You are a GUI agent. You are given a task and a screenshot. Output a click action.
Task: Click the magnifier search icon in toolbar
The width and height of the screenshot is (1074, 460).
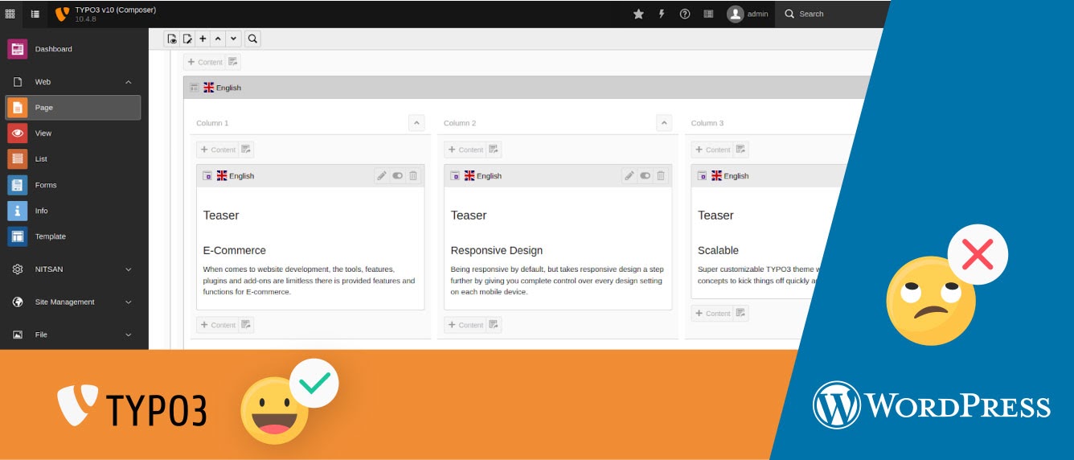coord(252,39)
